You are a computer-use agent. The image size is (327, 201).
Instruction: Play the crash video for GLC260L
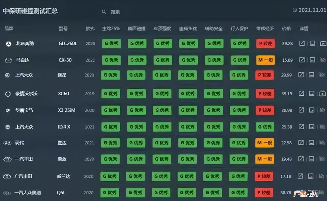323,44
